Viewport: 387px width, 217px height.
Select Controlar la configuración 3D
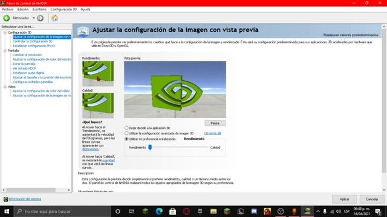(32, 42)
